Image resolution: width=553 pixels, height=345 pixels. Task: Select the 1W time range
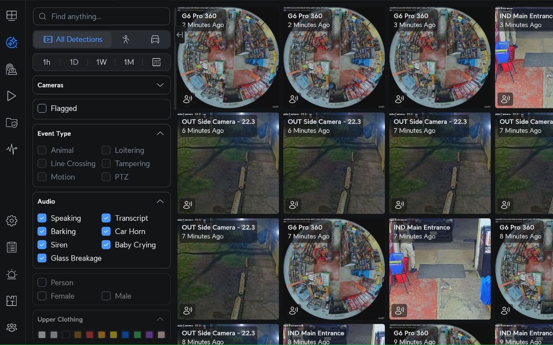tap(102, 62)
